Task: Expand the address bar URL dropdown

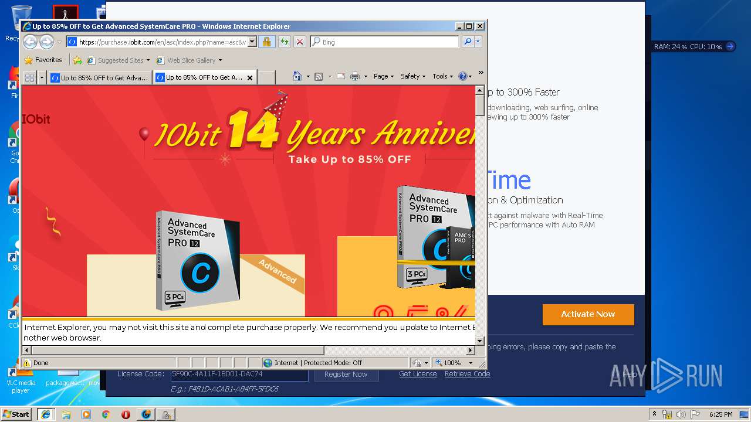Action: [x=252, y=42]
